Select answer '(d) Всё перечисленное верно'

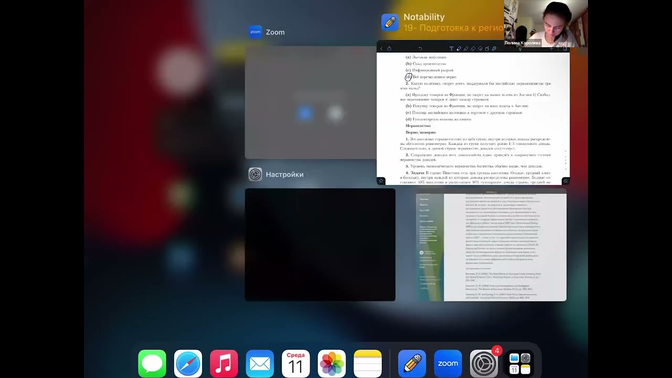pyautogui.click(x=430, y=77)
